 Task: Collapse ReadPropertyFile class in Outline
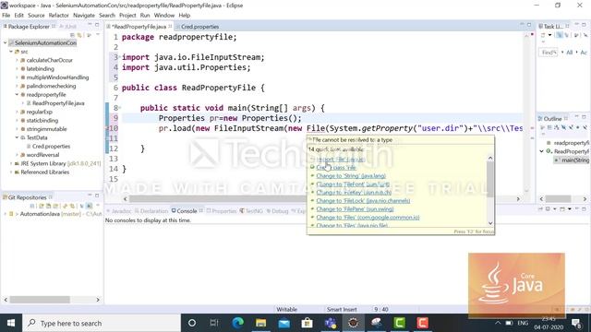(x=542, y=151)
